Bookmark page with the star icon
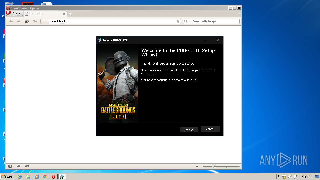Screen dimensions: 320x180 click(178, 21)
